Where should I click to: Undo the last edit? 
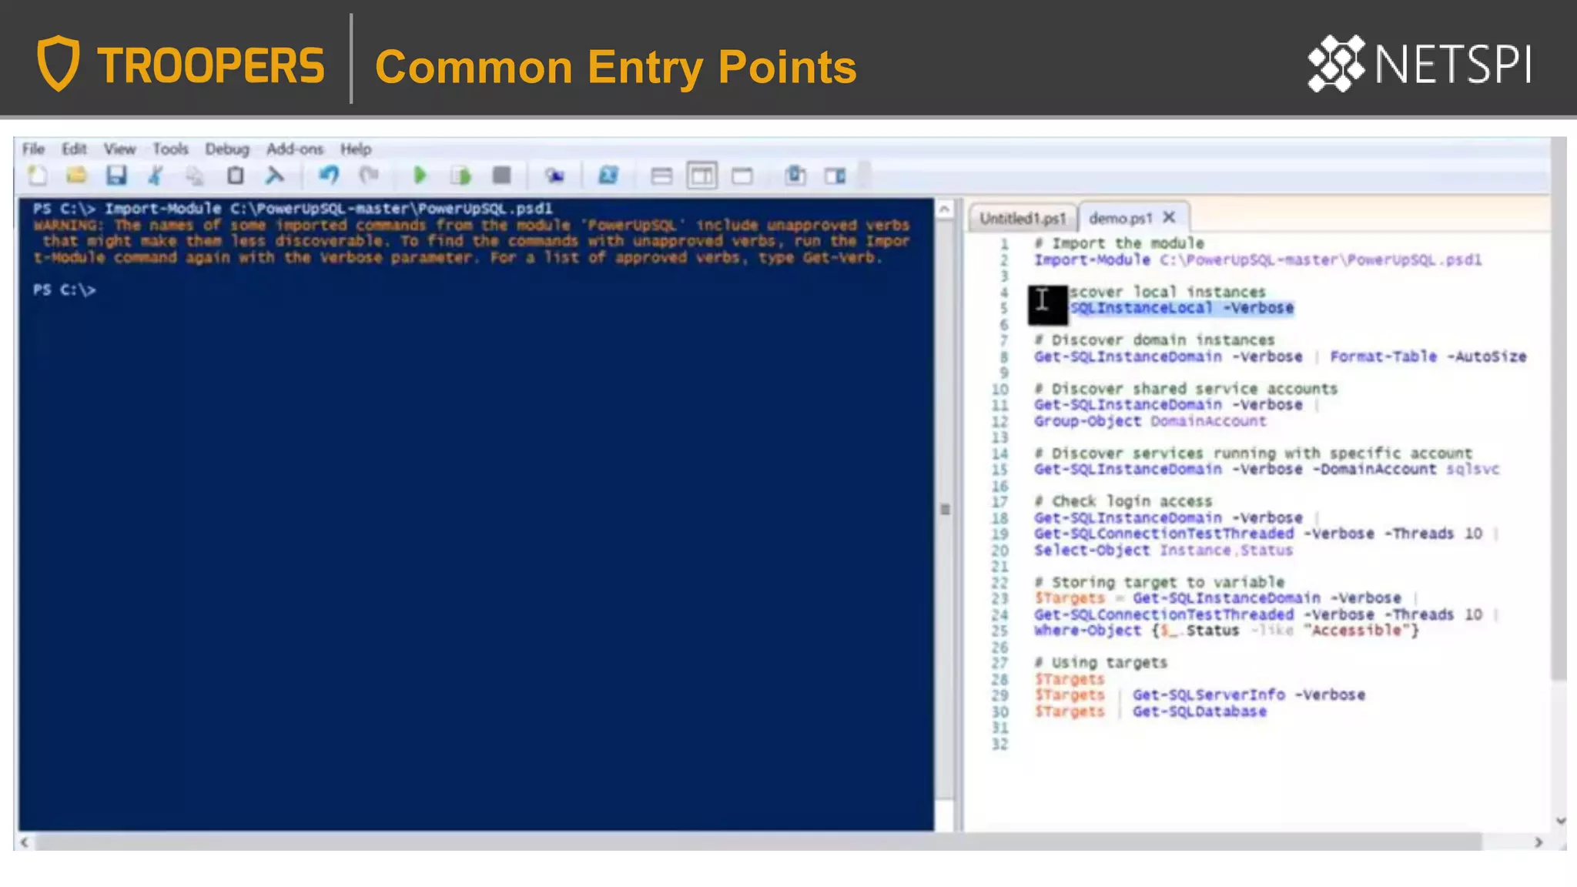(x=329, y=176)
